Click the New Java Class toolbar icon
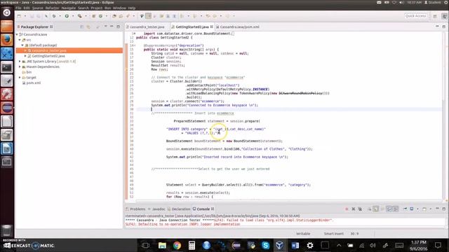Screen dimensions: 449x252 (x=100, y=16)
